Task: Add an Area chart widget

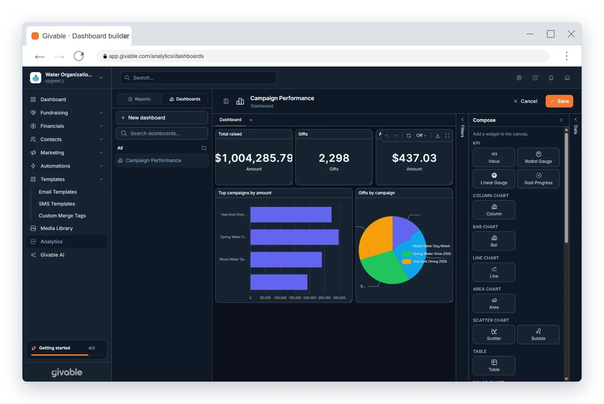Action: click(494, 303)
